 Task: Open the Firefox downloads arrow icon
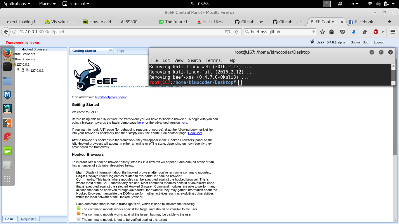pyautogui.click(x=353, y=32)
